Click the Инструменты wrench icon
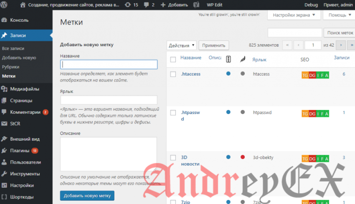 [4, 174]
